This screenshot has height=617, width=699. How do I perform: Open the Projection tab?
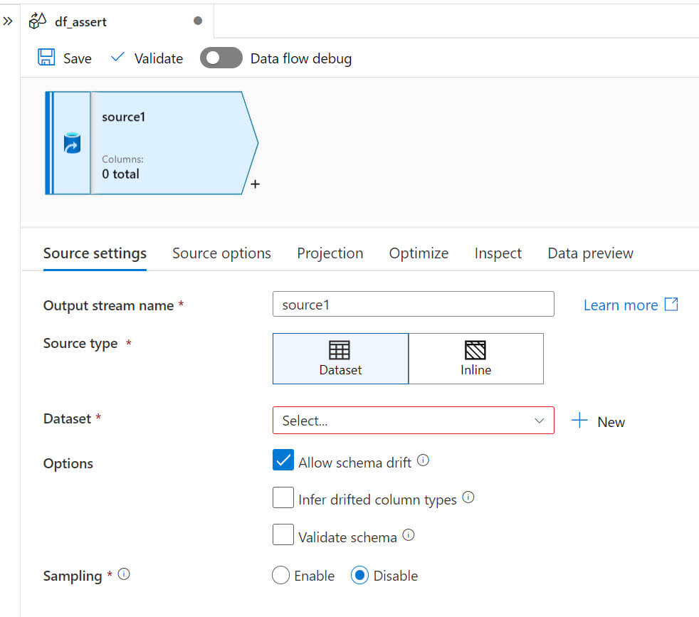[330, 253]
